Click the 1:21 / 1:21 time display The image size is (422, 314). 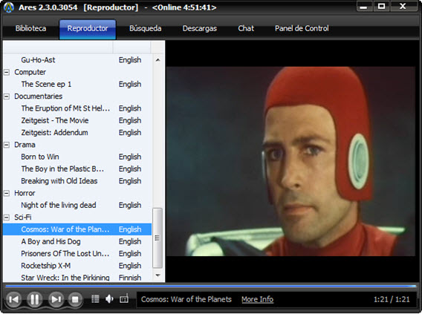click(x=392, y=299)
